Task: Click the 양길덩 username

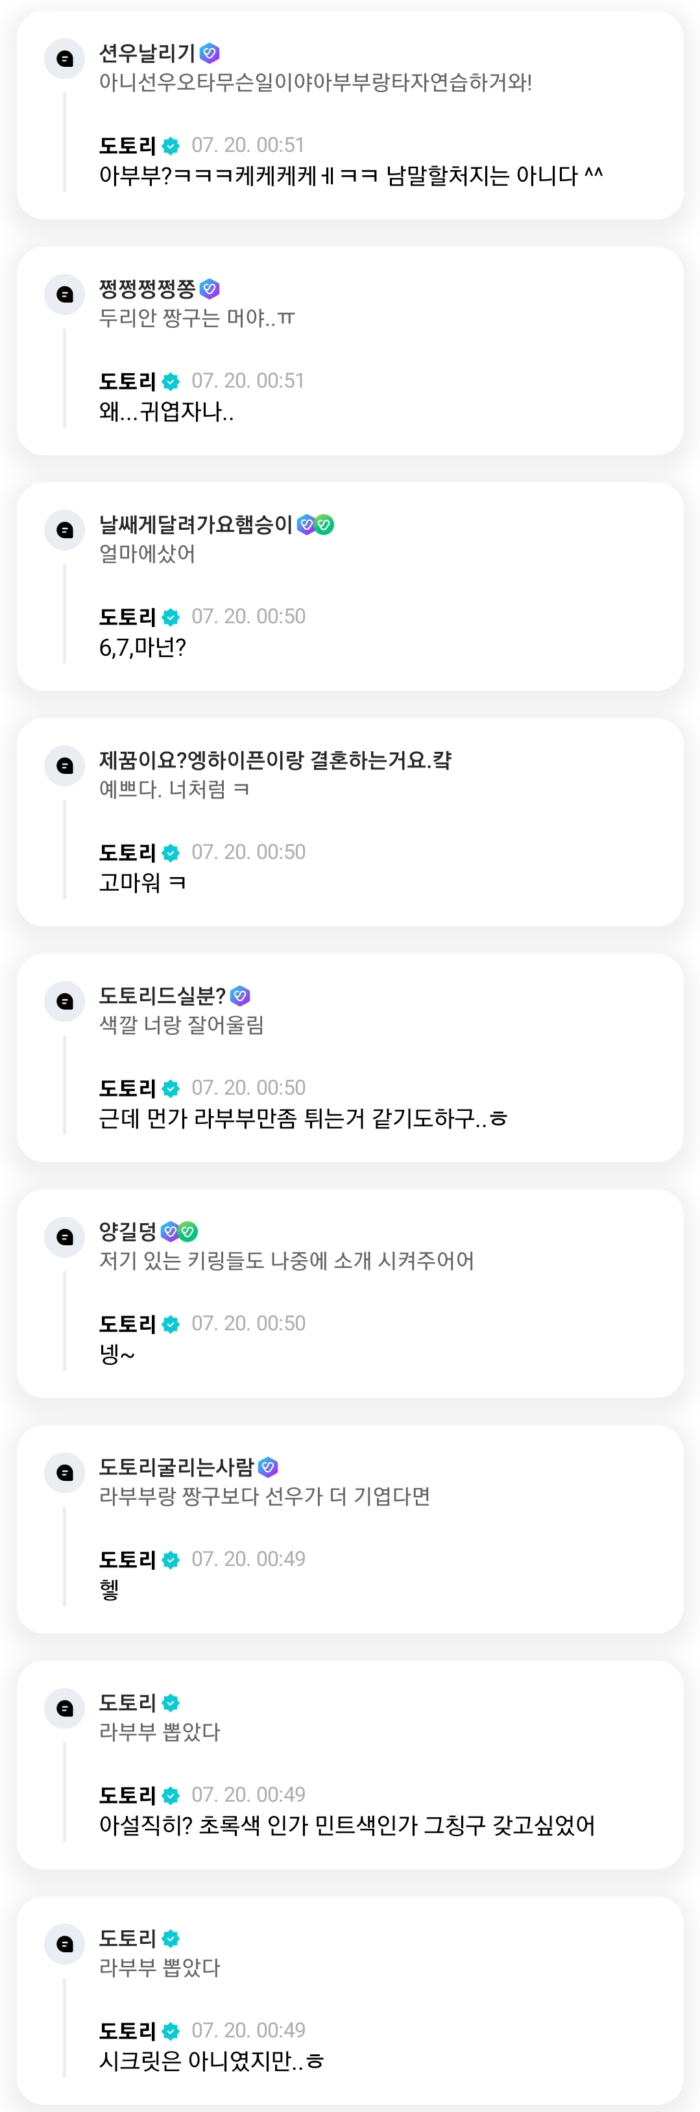Action: [x=127, y=1232]
